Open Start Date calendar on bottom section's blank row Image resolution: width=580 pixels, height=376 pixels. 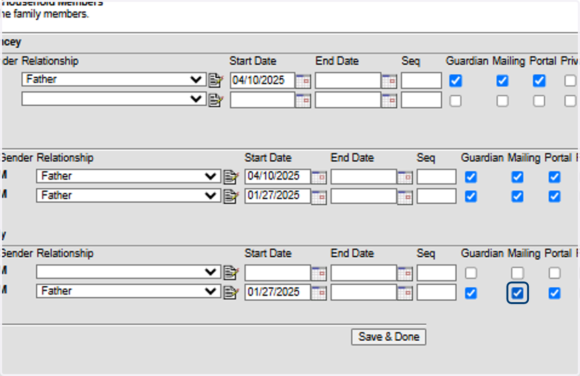319,274
